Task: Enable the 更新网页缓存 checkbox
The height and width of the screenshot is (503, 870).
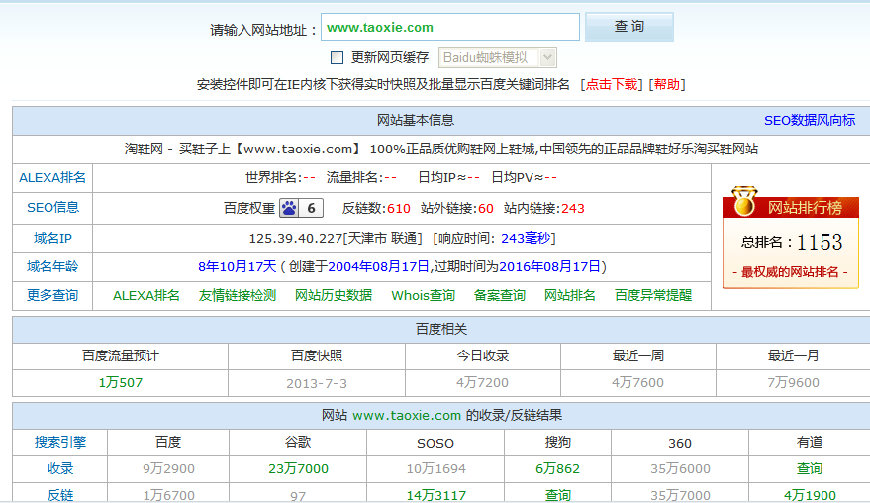Action: (337, 58)
